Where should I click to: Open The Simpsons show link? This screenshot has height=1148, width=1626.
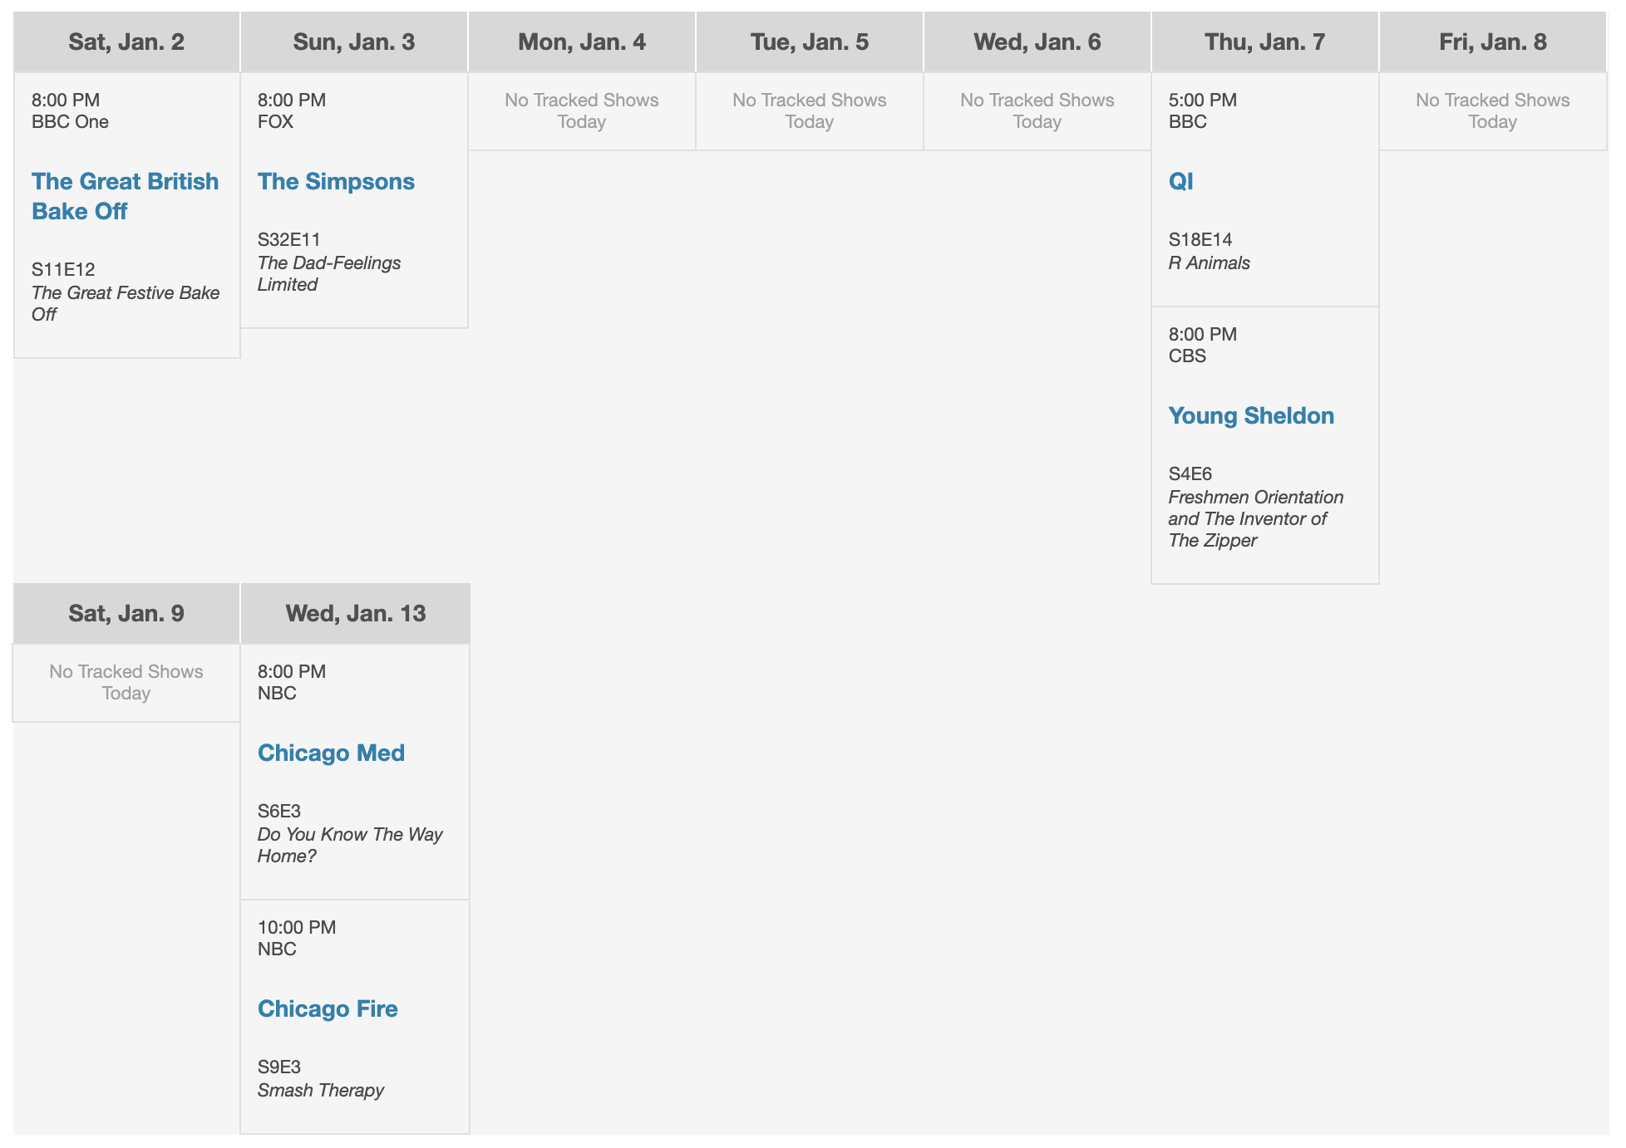(x=336, y=181)
